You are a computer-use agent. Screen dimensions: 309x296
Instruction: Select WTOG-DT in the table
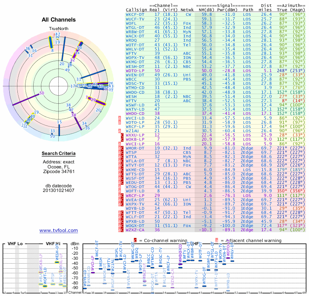pos(135,187)
